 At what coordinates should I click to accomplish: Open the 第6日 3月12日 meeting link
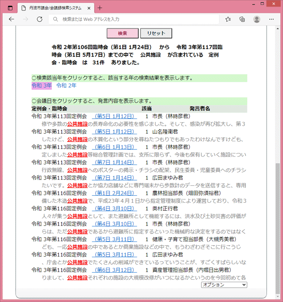115,270
